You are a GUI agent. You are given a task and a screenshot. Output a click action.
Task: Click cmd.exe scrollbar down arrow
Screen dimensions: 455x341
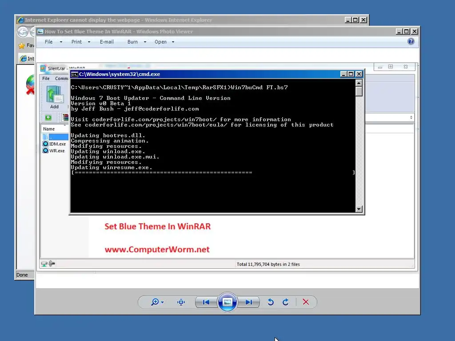359,209
